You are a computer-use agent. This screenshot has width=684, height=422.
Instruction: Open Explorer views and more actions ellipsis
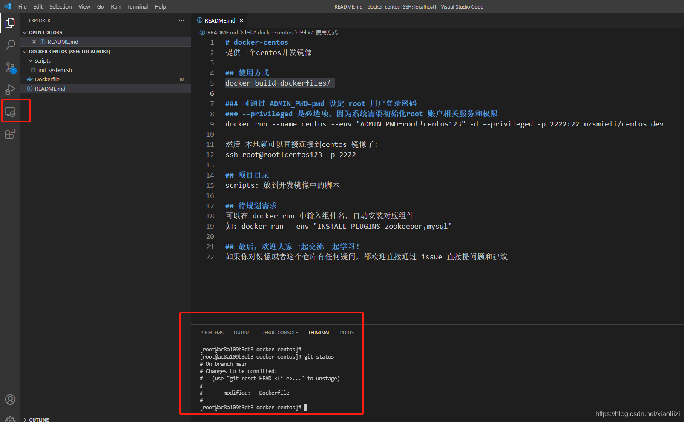181,20
